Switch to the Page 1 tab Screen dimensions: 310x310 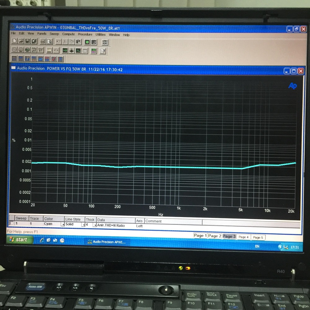pyautogui.click(x=200, y=236)
